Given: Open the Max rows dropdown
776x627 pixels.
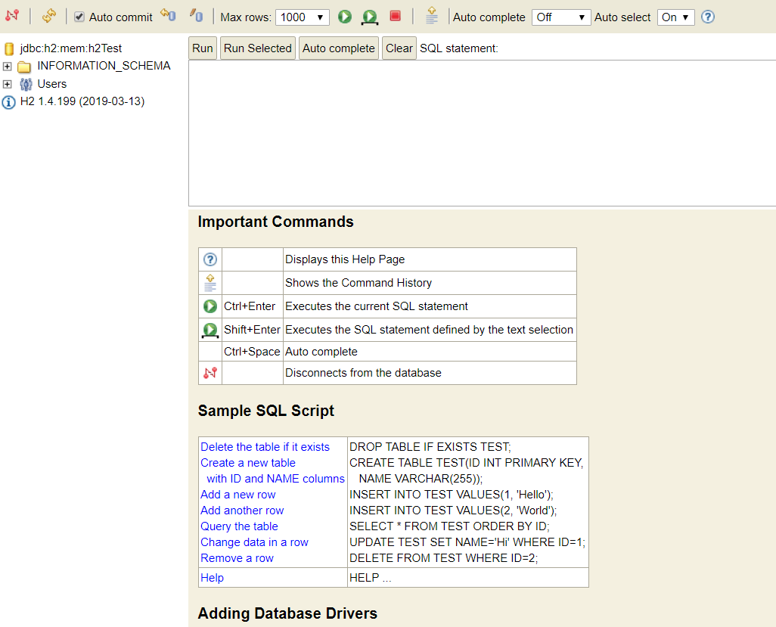Looking at the screenshot, I should click(303, 16).
